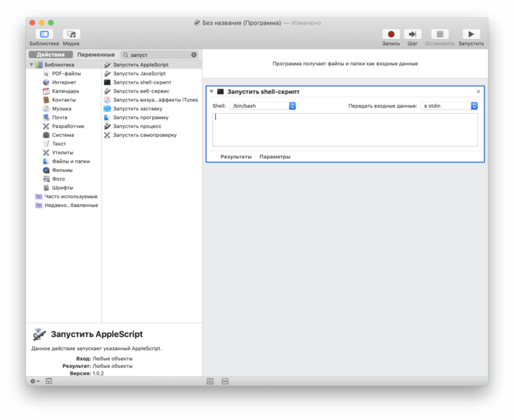Select Шрифты category

coord(62,188)
